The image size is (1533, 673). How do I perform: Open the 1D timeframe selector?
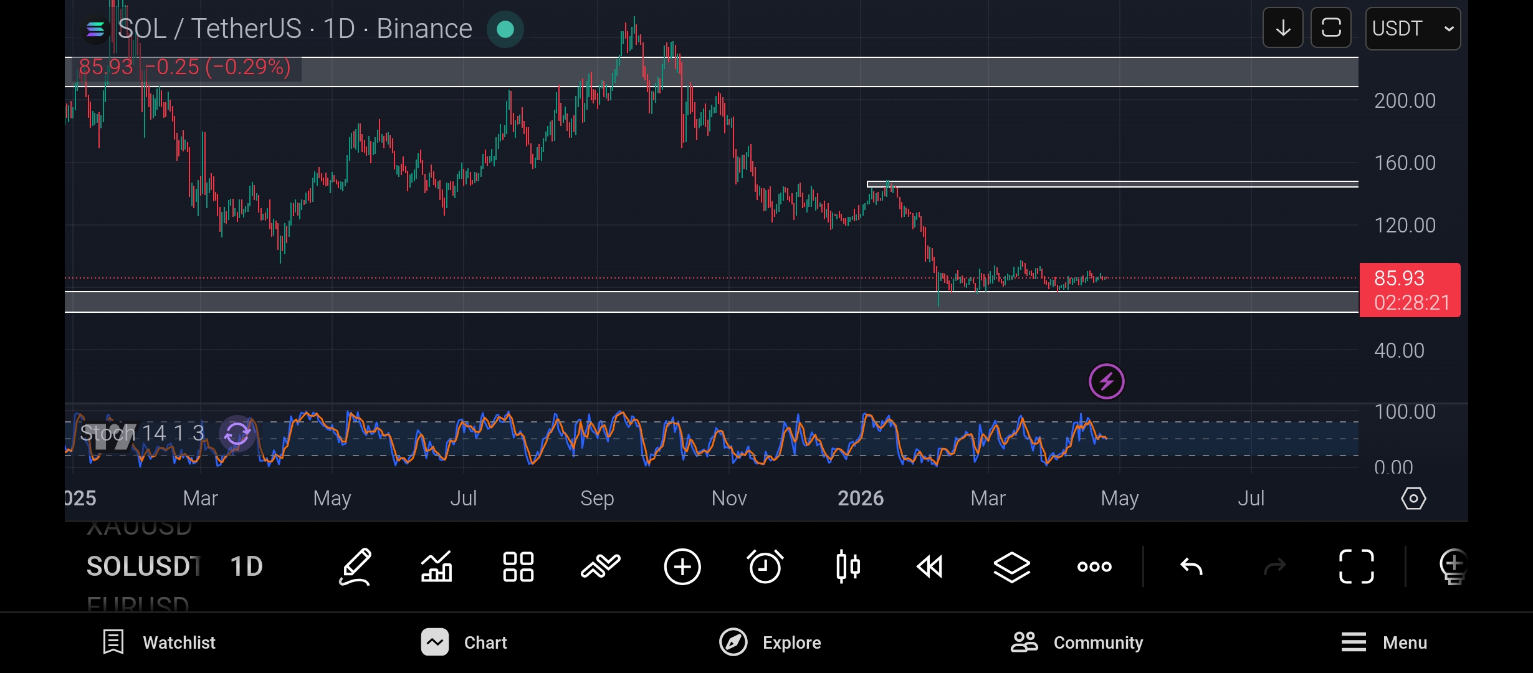[x=246, y=566]
